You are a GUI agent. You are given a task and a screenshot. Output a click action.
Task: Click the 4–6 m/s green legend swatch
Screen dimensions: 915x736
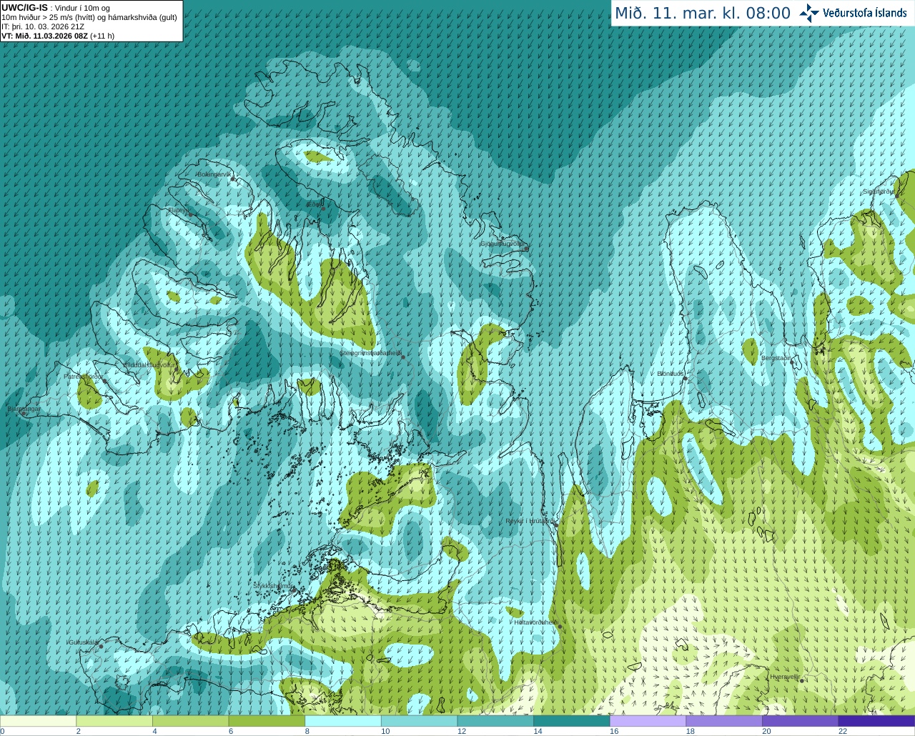click(190, 721)
